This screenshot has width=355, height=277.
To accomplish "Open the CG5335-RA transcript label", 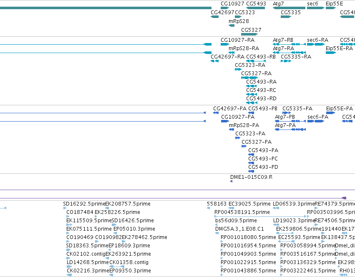I will click(x=296, y=57).
